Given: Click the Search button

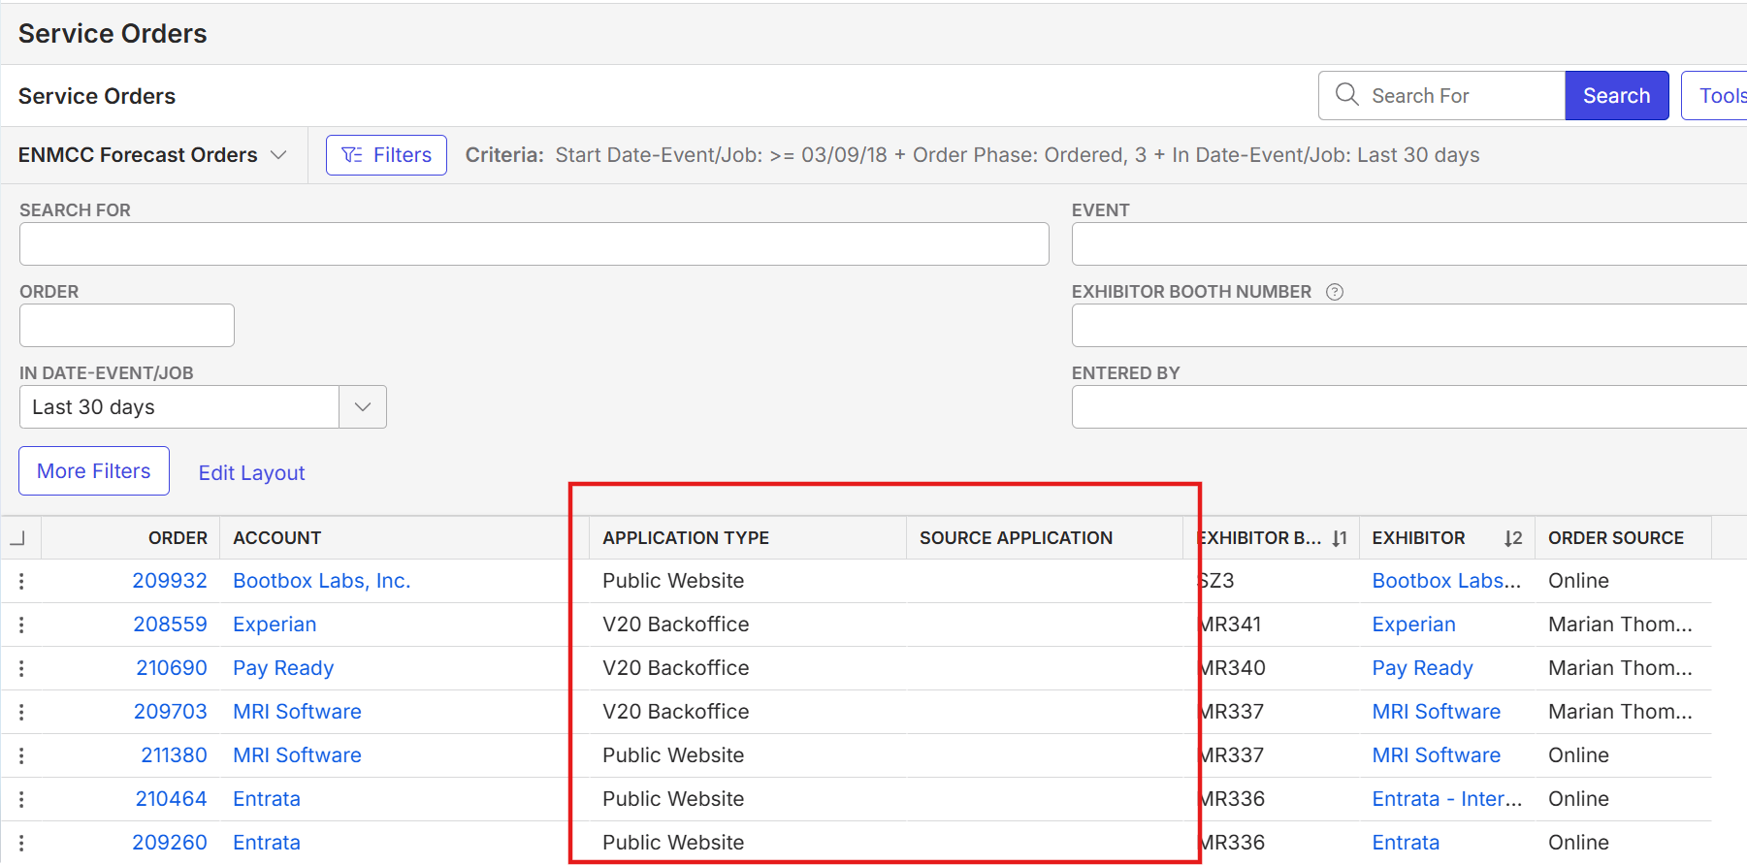Looking at the screenshot, I should [1616, 95].
